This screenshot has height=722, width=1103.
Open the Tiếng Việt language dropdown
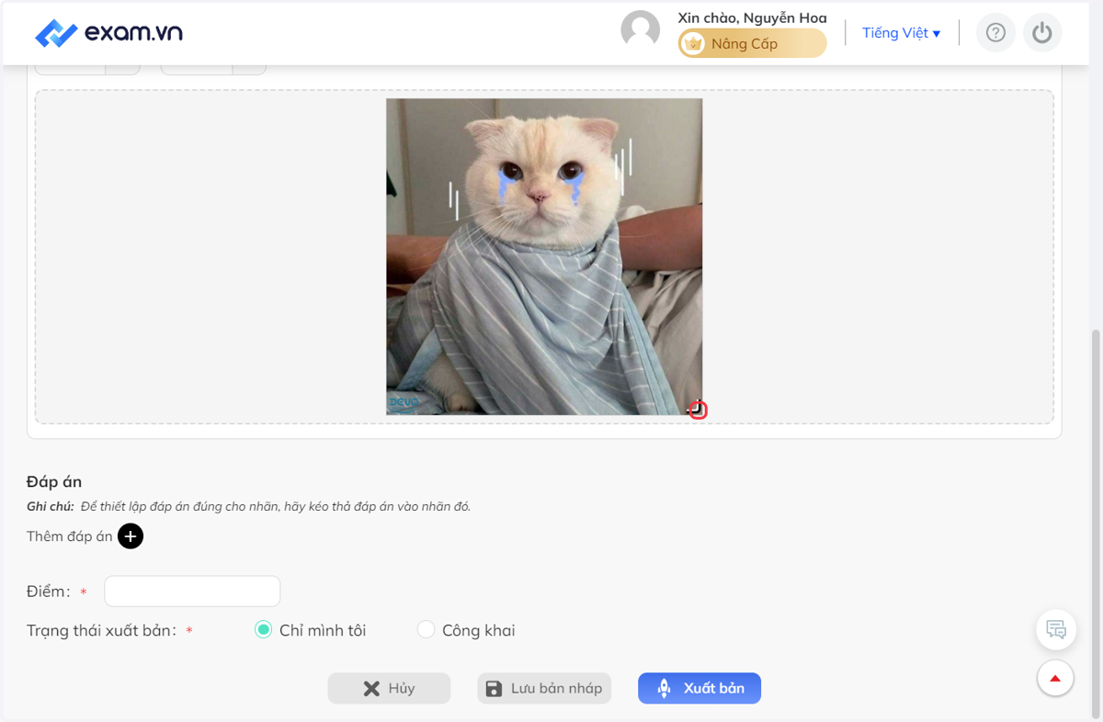click(x=901, y=33)
